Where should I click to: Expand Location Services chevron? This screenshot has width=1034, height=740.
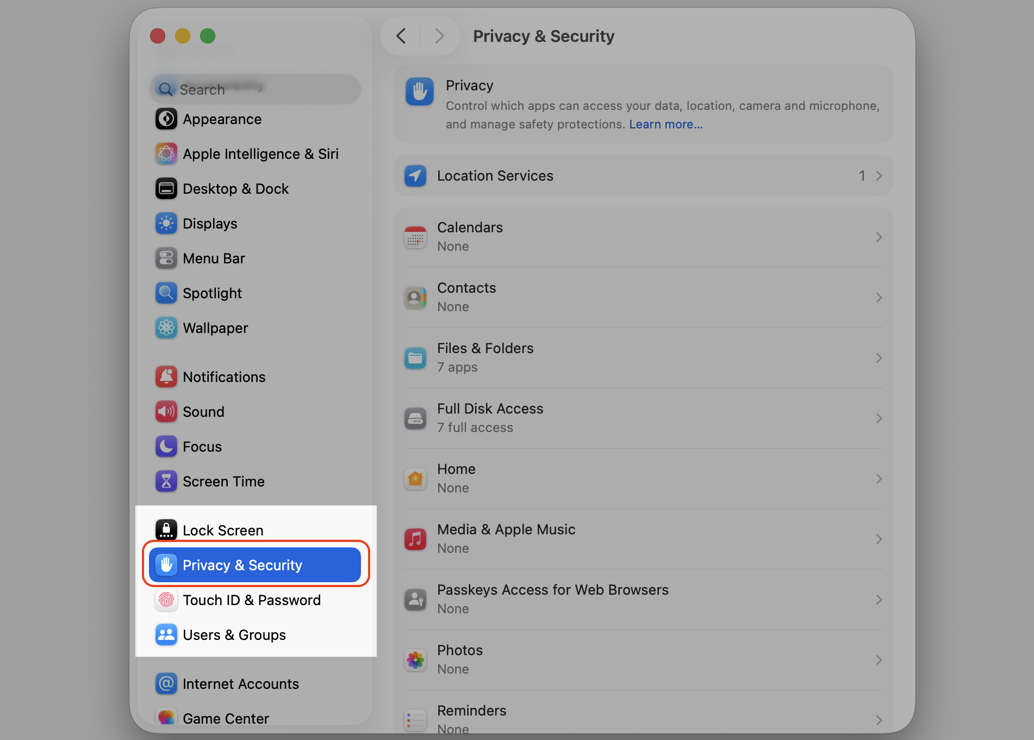pyautogui.click(x=879, y=176)
